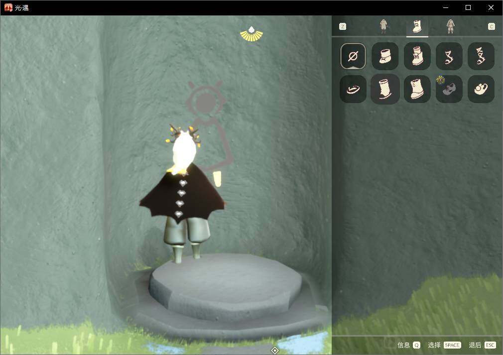The image size is (503, 355).
Task: Equip the short boot with bow
Action: click(385, 56)
